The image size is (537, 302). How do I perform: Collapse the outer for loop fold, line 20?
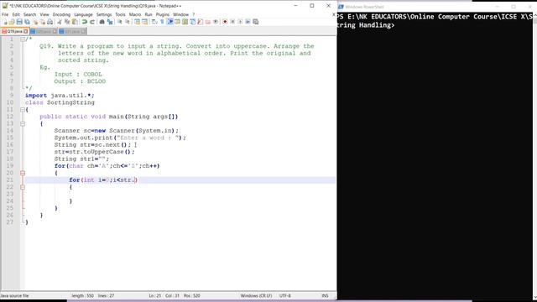[23, 173]
